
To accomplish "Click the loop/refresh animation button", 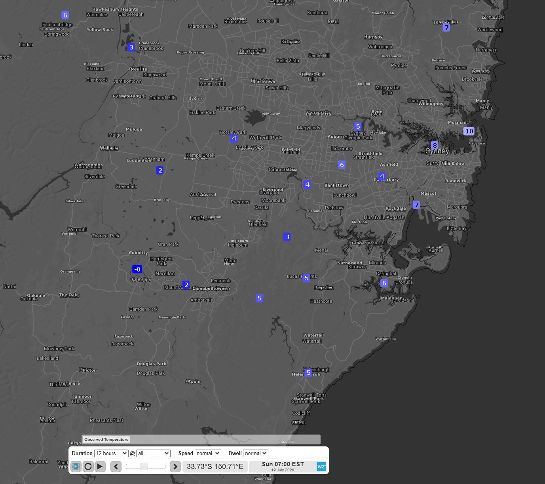I will point(88,467).
